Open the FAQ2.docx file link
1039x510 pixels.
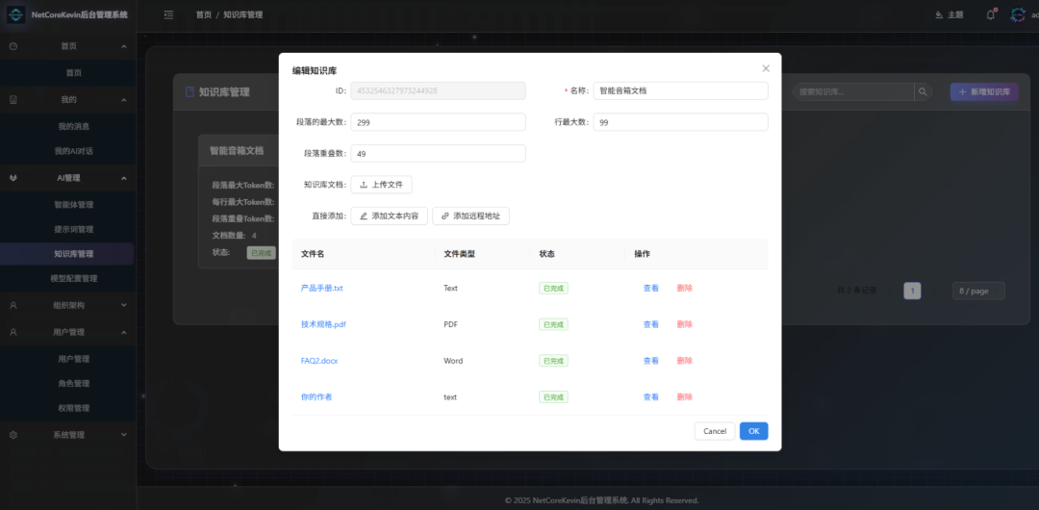pos(319,361)
